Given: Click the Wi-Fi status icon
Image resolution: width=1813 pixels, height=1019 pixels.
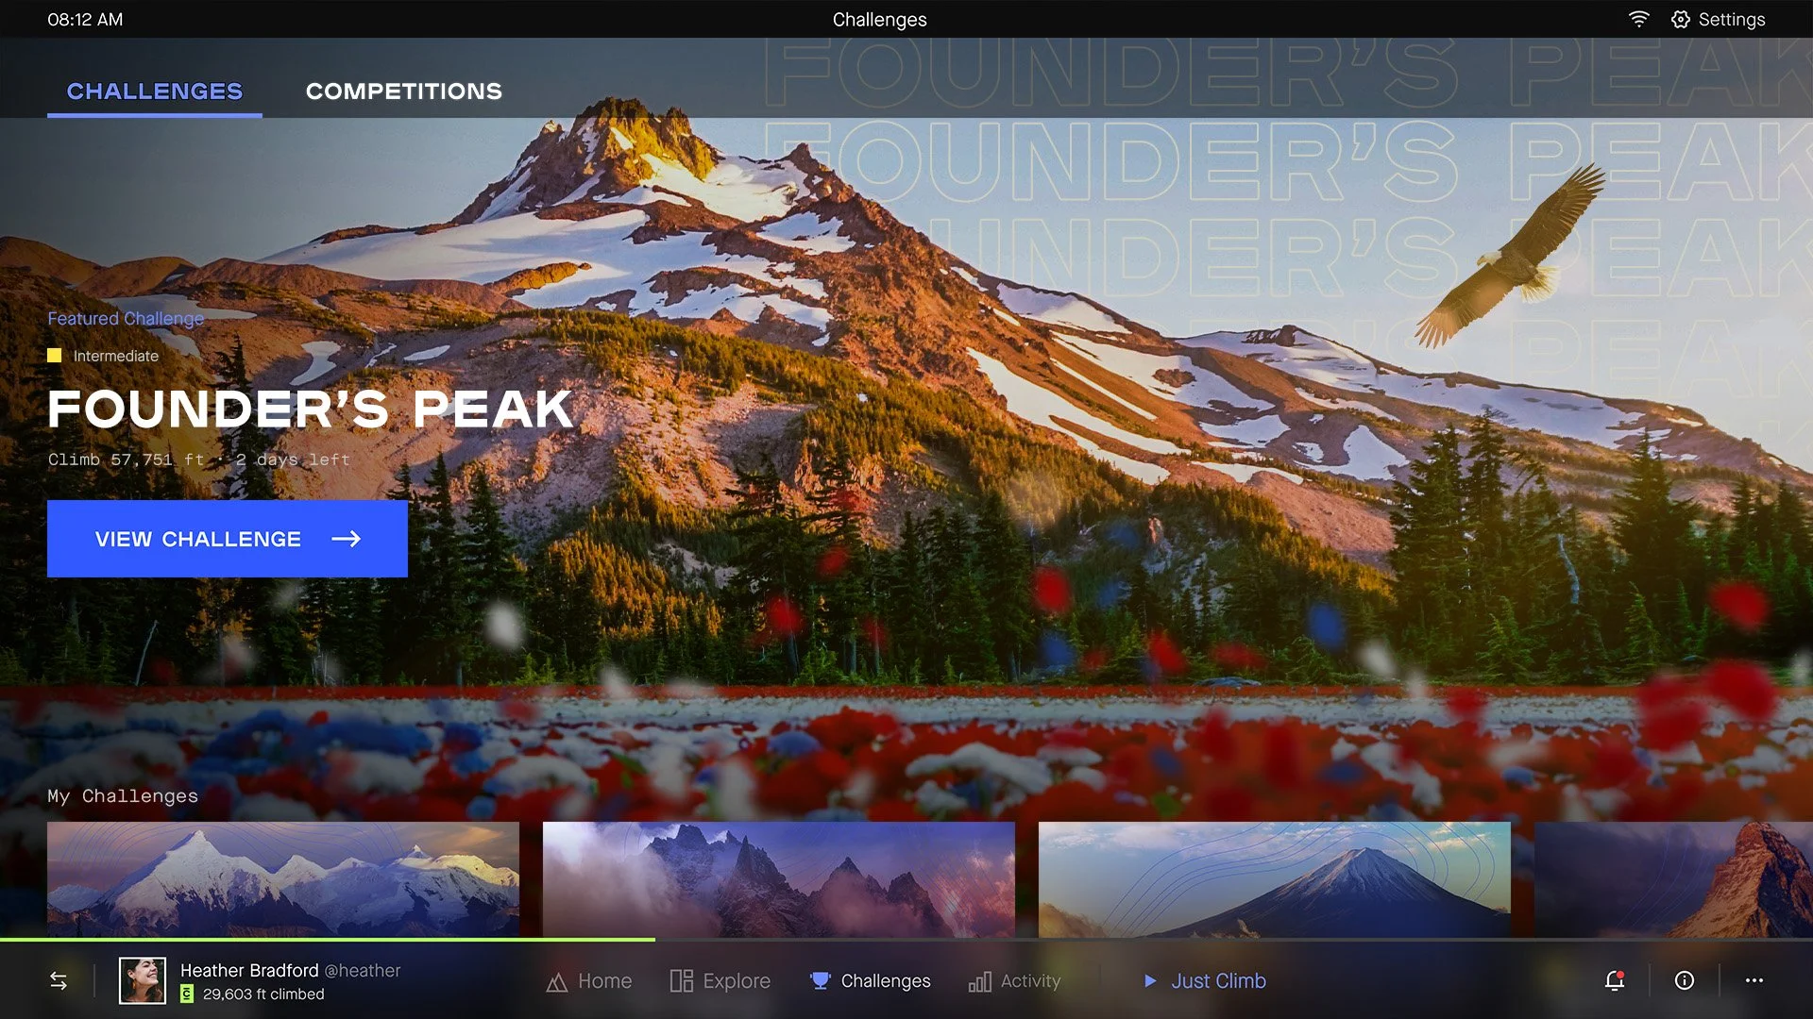Looking at the screenshot, I should pyautogui.click(x=1638, y=20).
